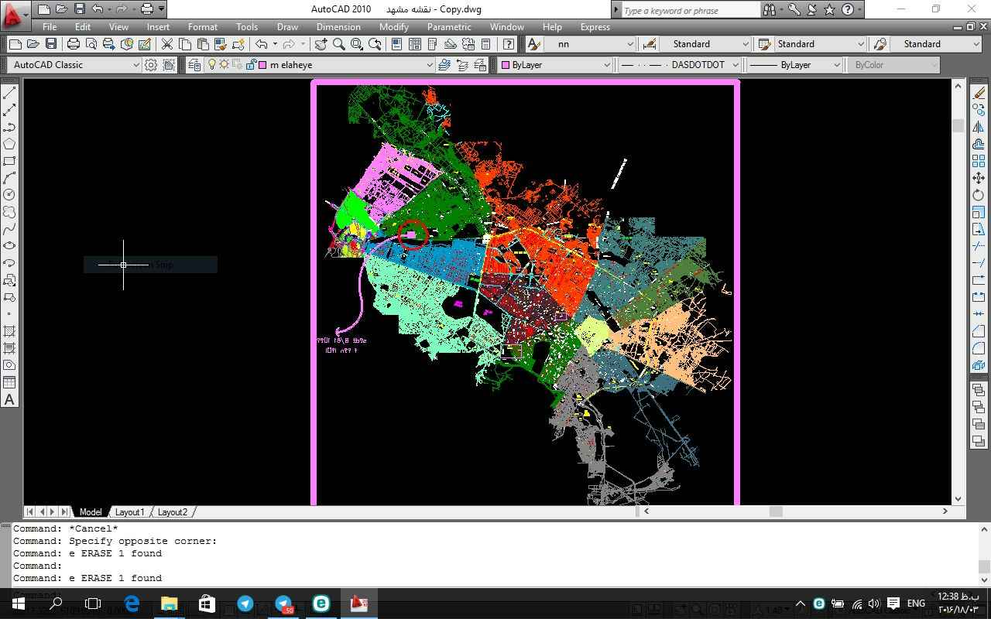Open the Properties palette icon

(x=396, y=44)
